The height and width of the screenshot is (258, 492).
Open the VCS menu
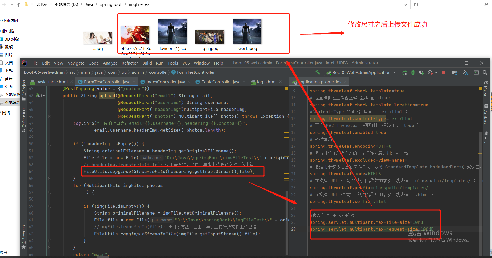(186, 63)
